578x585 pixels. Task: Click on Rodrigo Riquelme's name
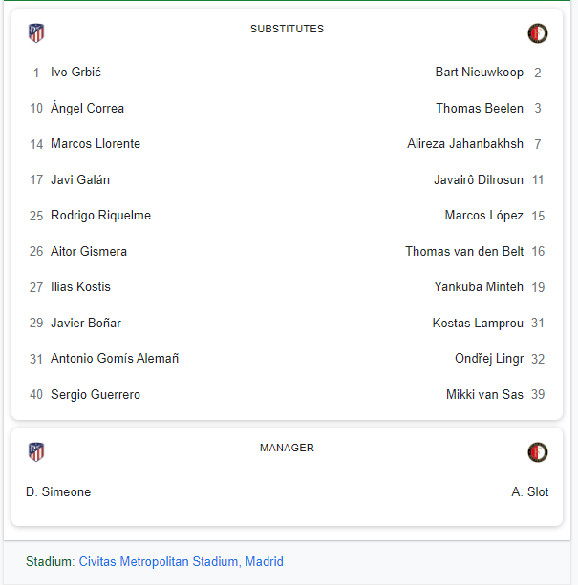pyautogui.click(x=101, y=216)
